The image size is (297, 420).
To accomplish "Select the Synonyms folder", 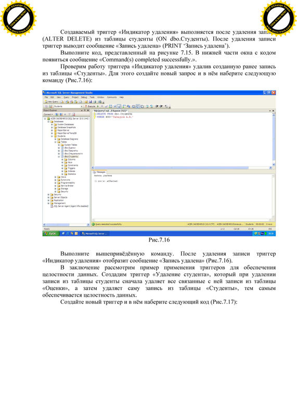I will tap(66, 180).
